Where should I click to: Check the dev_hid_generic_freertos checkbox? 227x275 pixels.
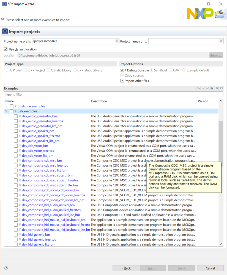pyautogui.click(x=16, y=239)
